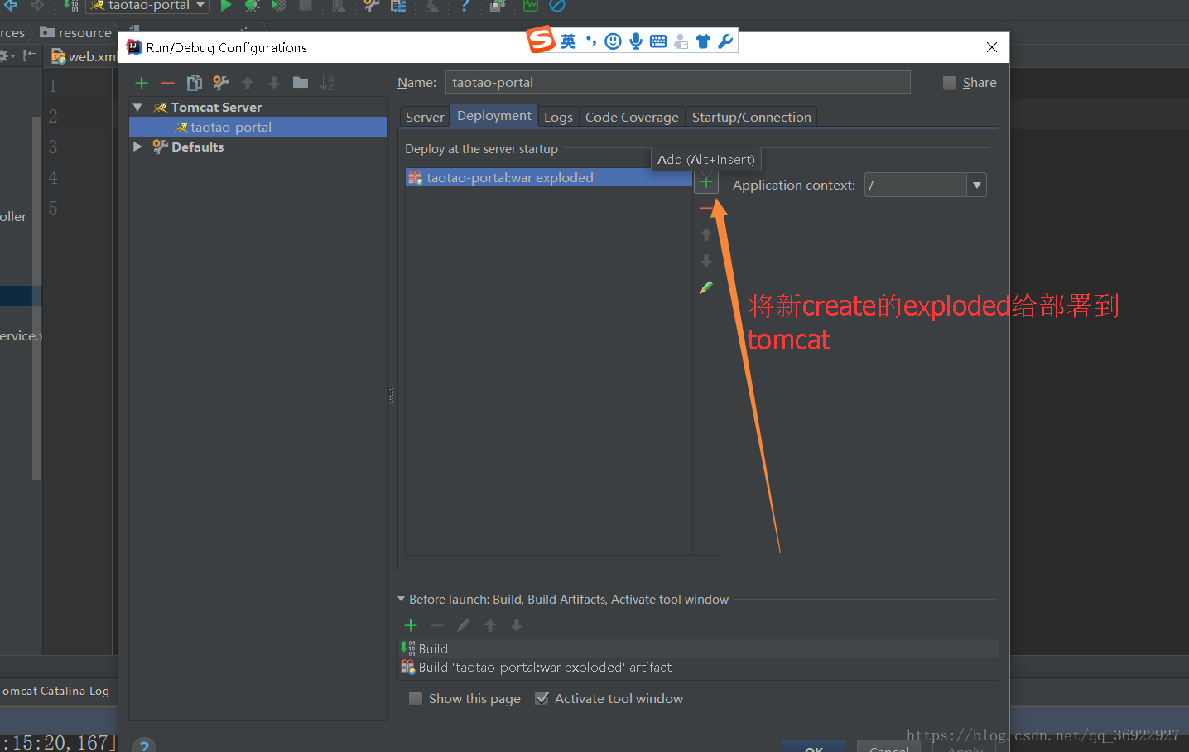
Task: Remove the selected before-launch task
Action: [x=437, y=625]
